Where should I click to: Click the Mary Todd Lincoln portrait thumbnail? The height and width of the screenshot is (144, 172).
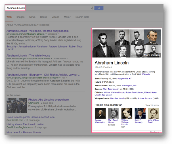coord(114,113)
